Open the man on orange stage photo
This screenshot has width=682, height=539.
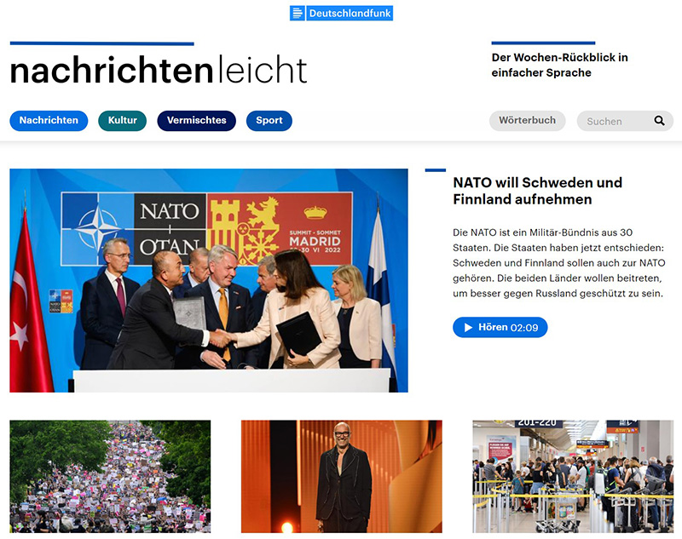tap(342, 477)
